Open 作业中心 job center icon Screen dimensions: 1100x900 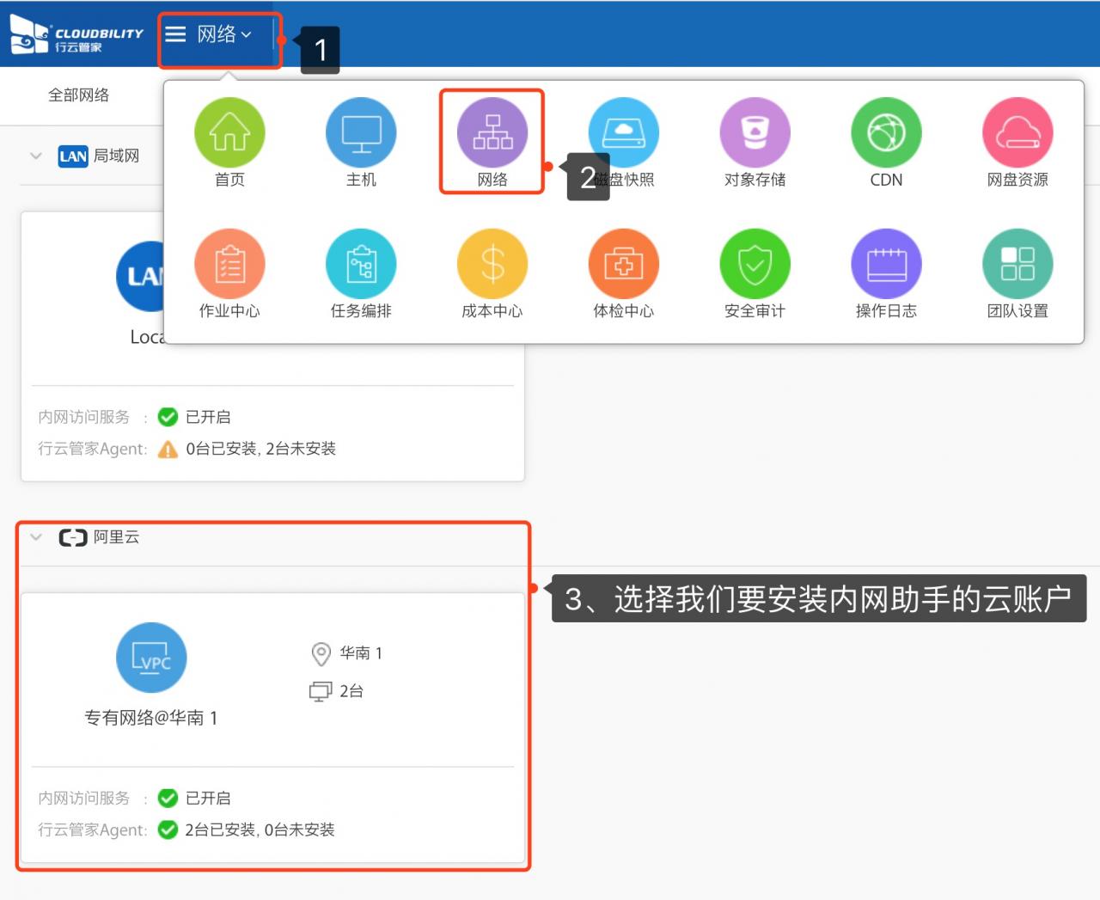pos(229,264)
